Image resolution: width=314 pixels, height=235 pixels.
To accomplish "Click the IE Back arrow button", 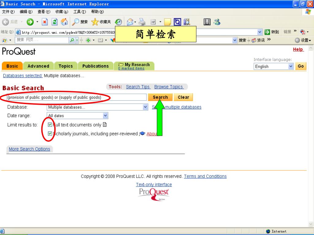I will click(x=6, y=22).
